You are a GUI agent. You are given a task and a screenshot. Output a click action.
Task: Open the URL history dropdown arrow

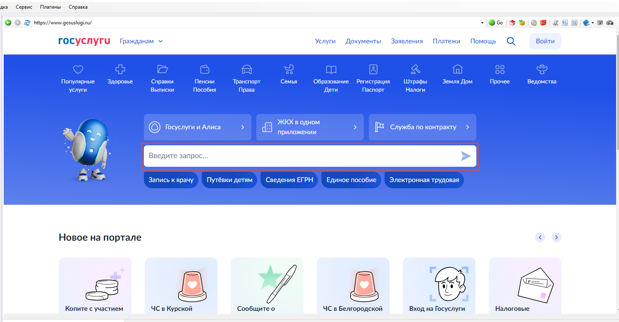pyautogui.click(x=482, y=23)
